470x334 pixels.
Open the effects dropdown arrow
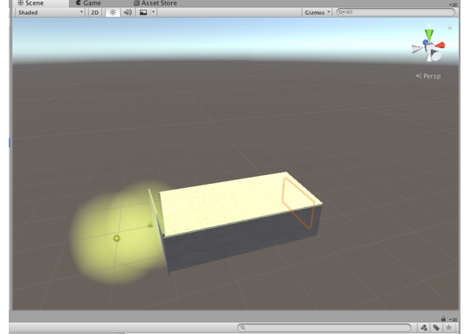click(153, 13)
